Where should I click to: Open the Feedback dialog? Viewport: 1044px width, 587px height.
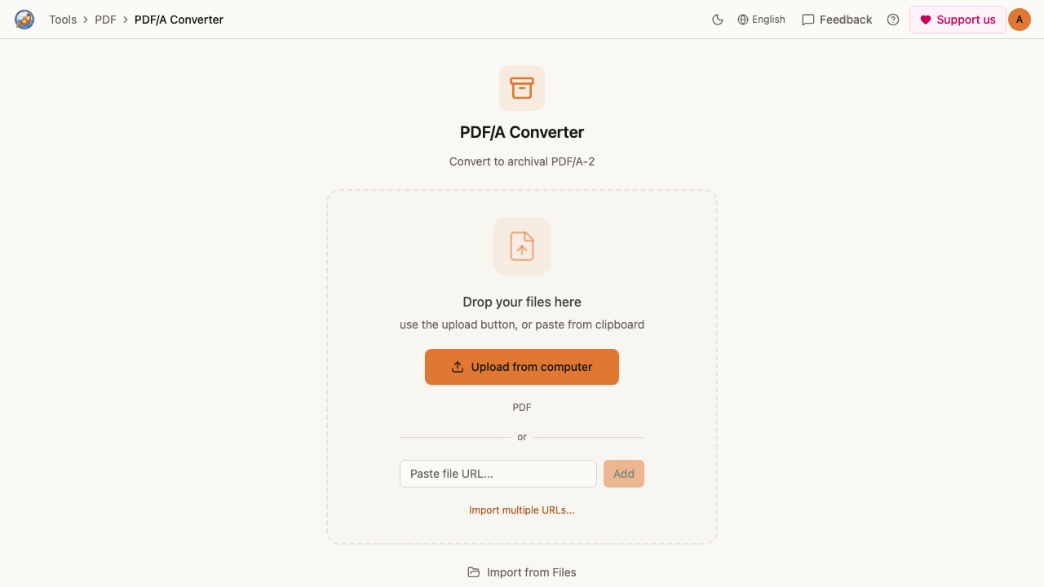pos(837,20)
